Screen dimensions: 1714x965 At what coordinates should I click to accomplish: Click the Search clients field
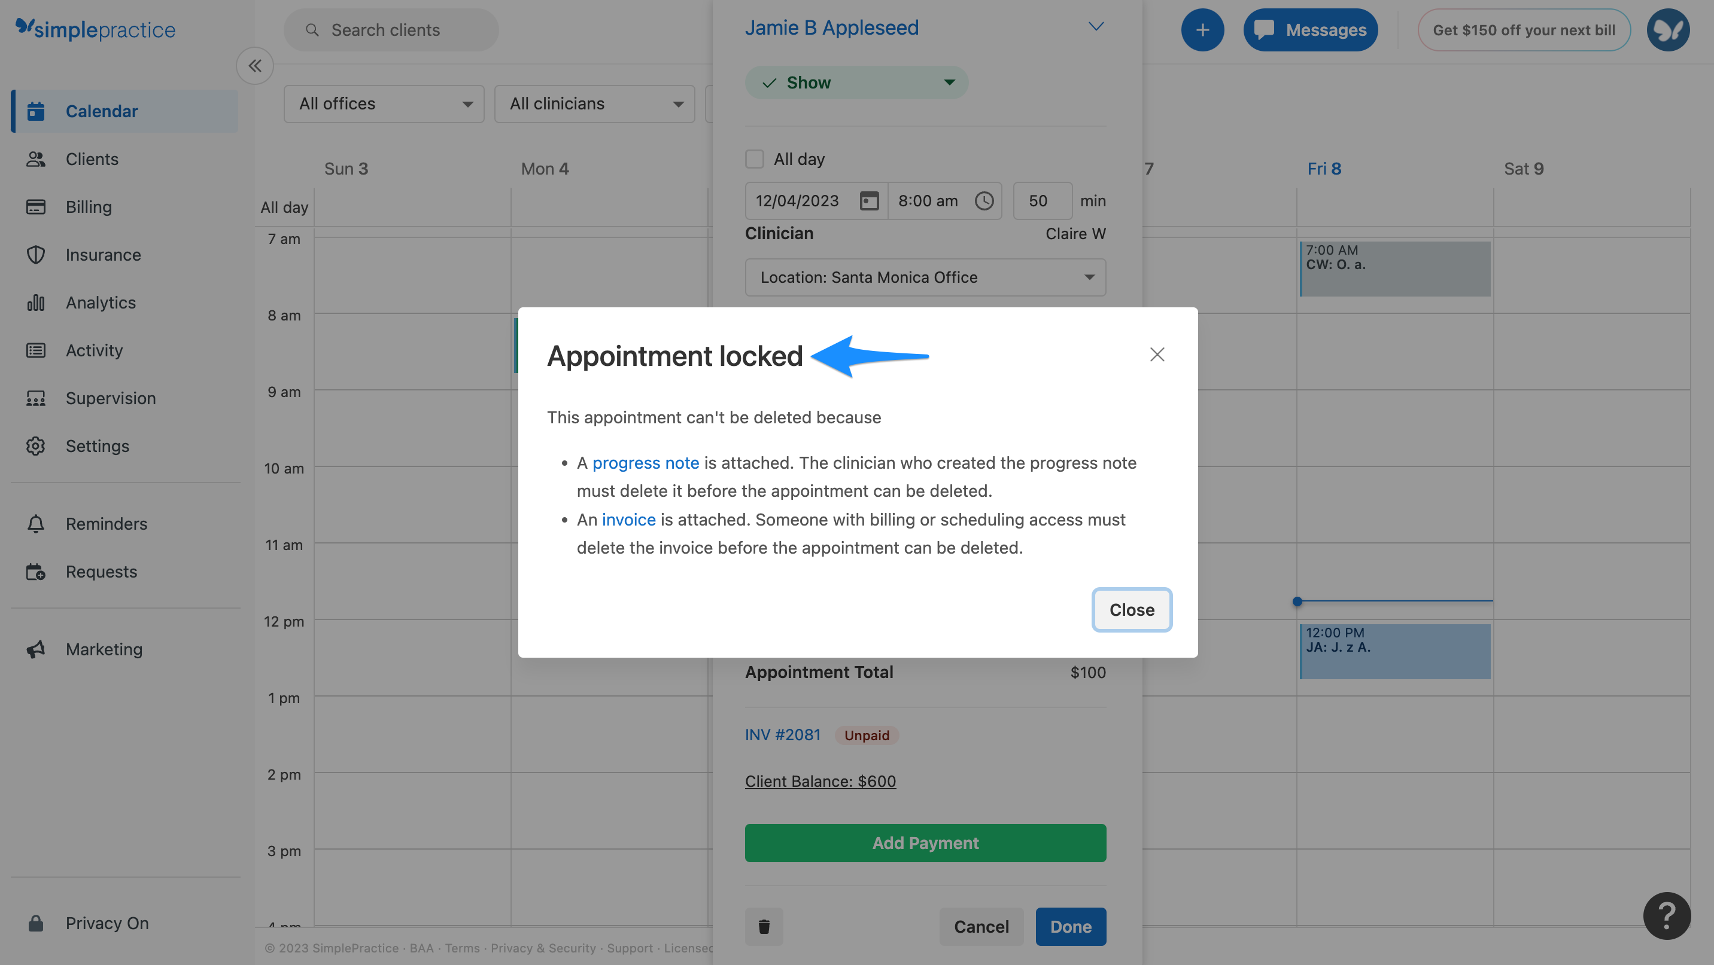coord(391,30)
